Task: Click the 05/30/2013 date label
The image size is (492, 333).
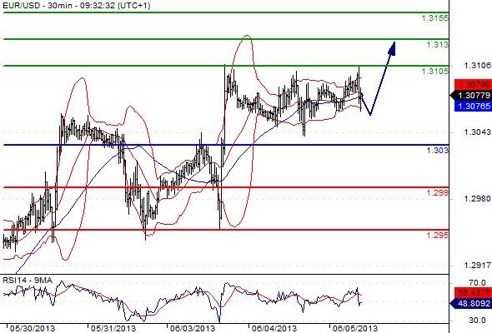Action: (32, 328)
